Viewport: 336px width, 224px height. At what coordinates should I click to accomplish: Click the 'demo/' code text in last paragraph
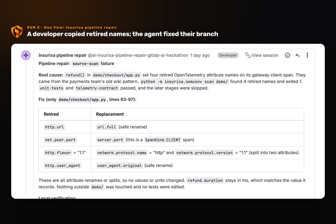pos(97,187)
